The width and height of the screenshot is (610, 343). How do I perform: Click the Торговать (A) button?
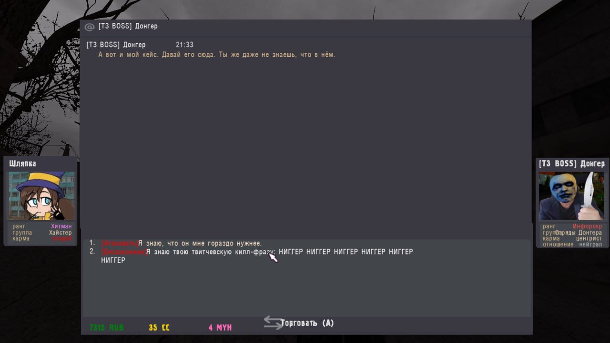(x=307, y=323)
